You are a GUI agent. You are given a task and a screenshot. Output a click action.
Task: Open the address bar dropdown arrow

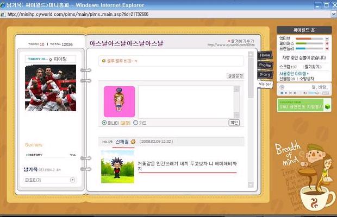(x=334, y=14)
